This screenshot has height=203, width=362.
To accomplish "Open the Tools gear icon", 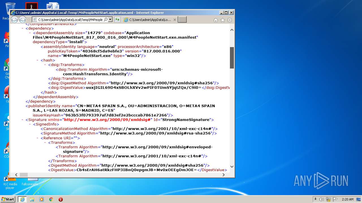I will click(230, 20).
